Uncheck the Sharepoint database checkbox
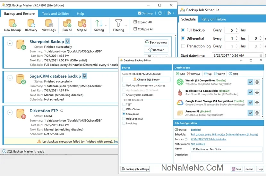 [x=124, y=114]
